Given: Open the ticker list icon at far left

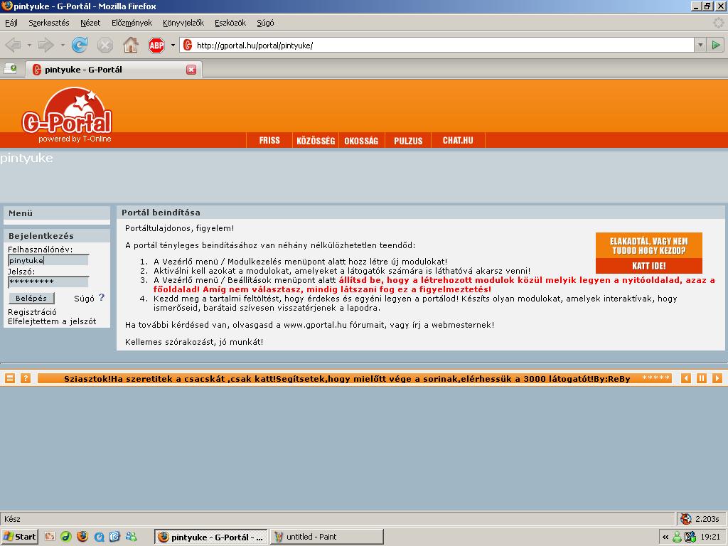Looking at the screenshot, I should [x=10, y=378].
